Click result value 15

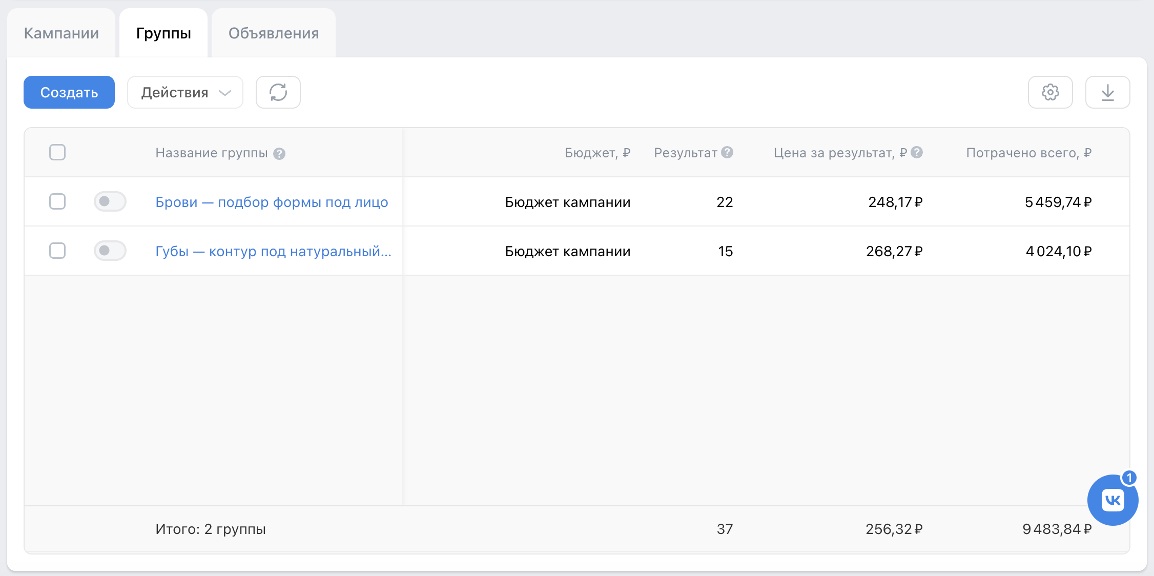(x=725, y=251)
